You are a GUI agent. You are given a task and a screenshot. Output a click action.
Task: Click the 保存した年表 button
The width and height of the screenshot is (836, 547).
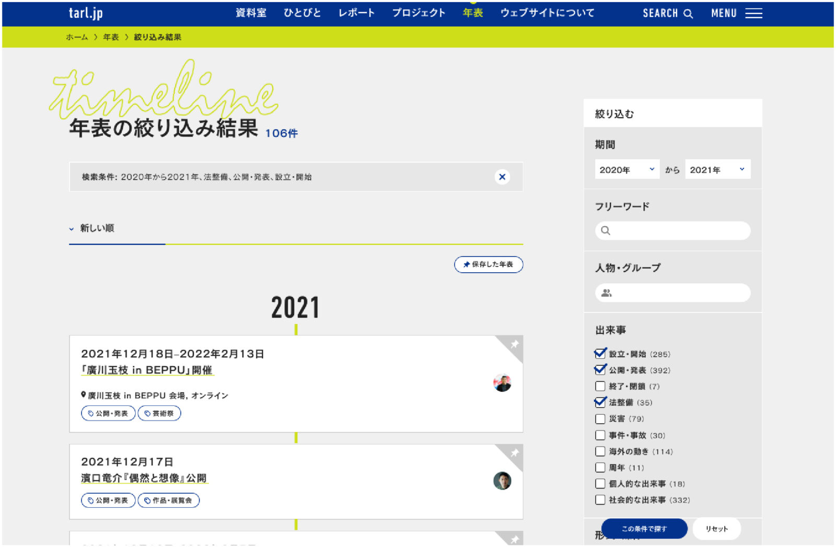[489, 264]
